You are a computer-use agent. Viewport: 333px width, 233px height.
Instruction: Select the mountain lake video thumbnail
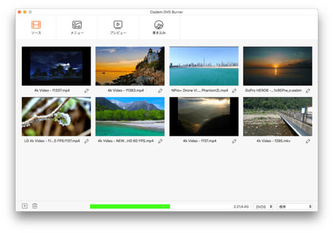click(130, 116)
